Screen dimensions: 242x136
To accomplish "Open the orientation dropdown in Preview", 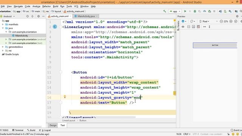I will [192, 21].
